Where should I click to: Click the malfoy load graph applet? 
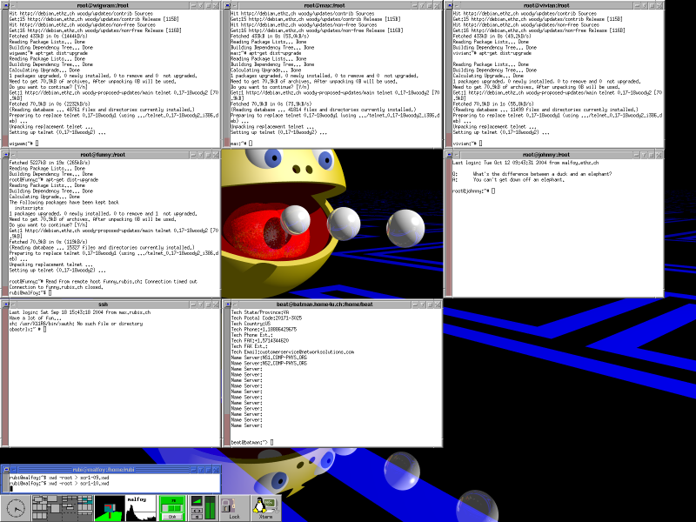point(141,508)
